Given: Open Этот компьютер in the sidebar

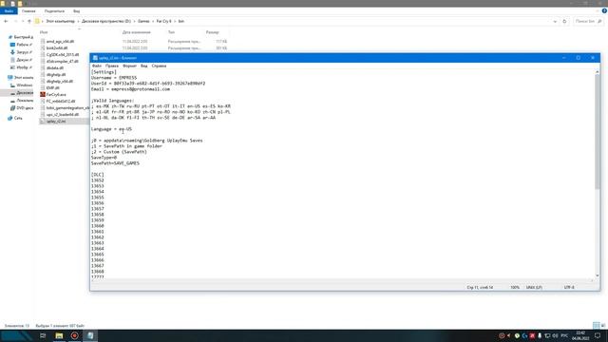Looking at the screenshot, I should (21, 78).
